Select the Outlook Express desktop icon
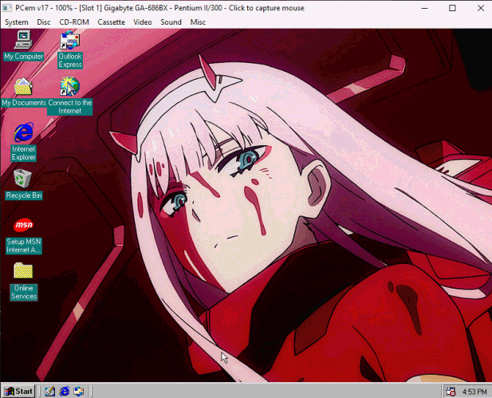Screen dimensions: 492x398 pyautogui.click(x=70, y=40)
